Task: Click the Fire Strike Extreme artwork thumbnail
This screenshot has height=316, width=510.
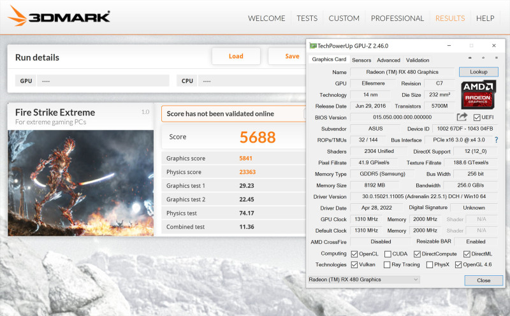Action: point(81,183)
